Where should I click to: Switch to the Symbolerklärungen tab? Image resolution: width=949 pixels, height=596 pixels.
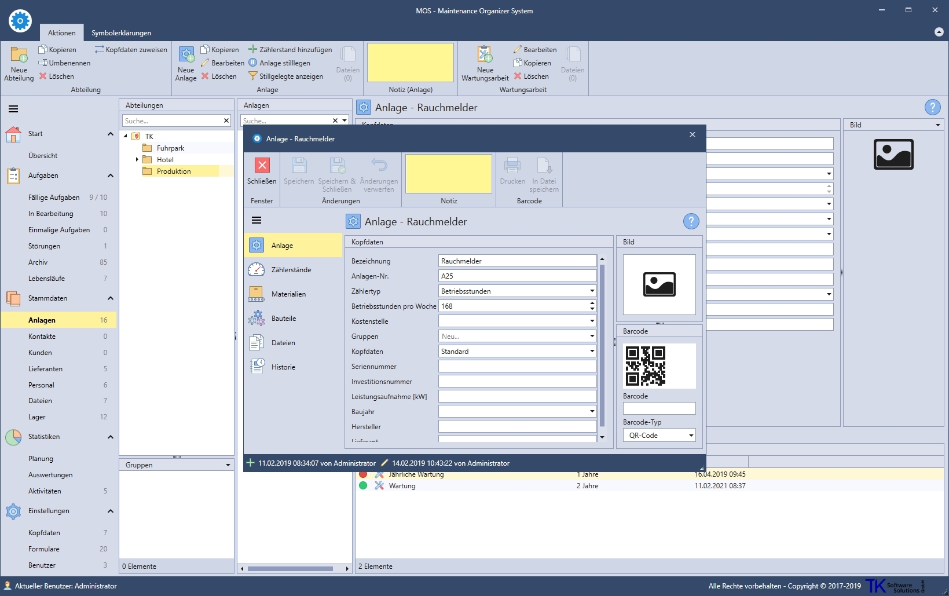coord(121,33)
